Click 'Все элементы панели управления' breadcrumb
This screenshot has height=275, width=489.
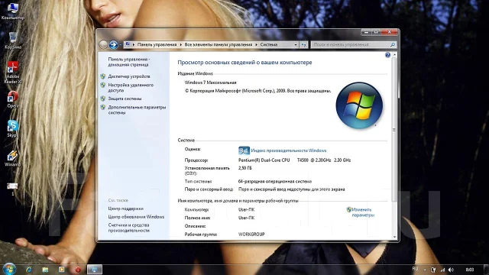coord(219,44)
